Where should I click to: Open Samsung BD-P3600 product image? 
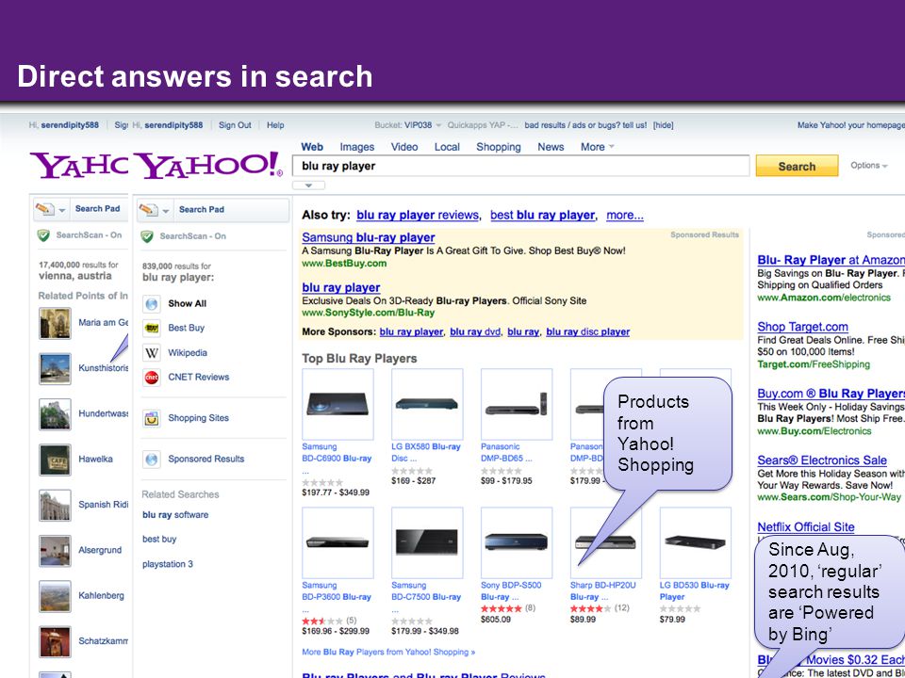click(x=337, y=542)
